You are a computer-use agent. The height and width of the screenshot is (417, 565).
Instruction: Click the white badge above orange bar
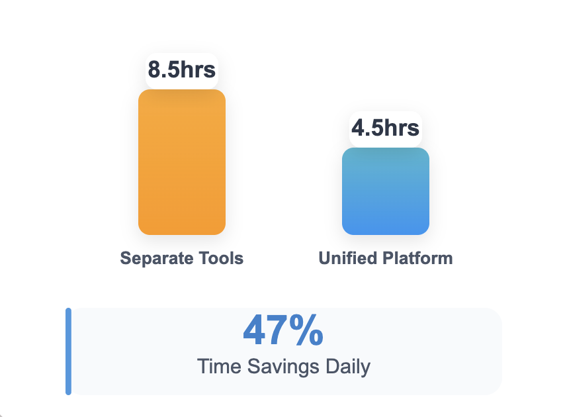point(182,71)
